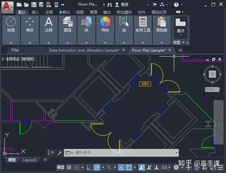Open the 1:1 annotation scale dropdown

[166, 167]
